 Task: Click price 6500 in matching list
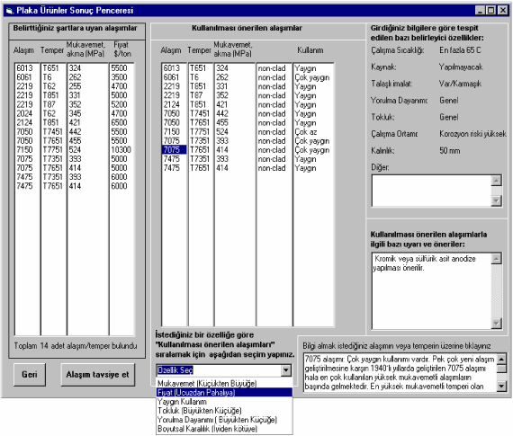[119, 122]
